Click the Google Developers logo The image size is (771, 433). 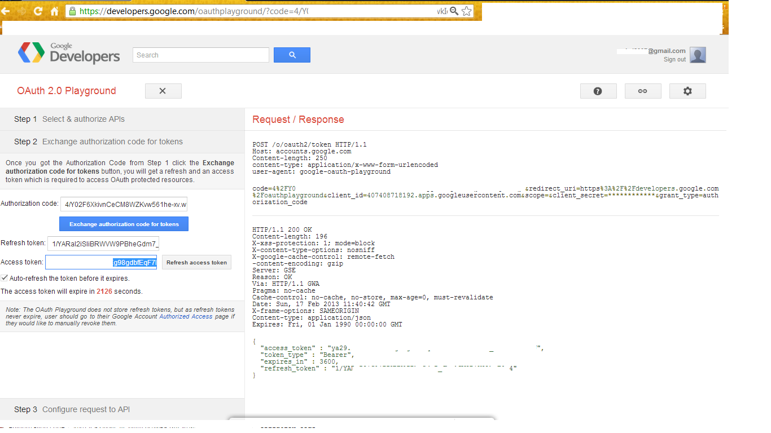[x=69, y=52]
